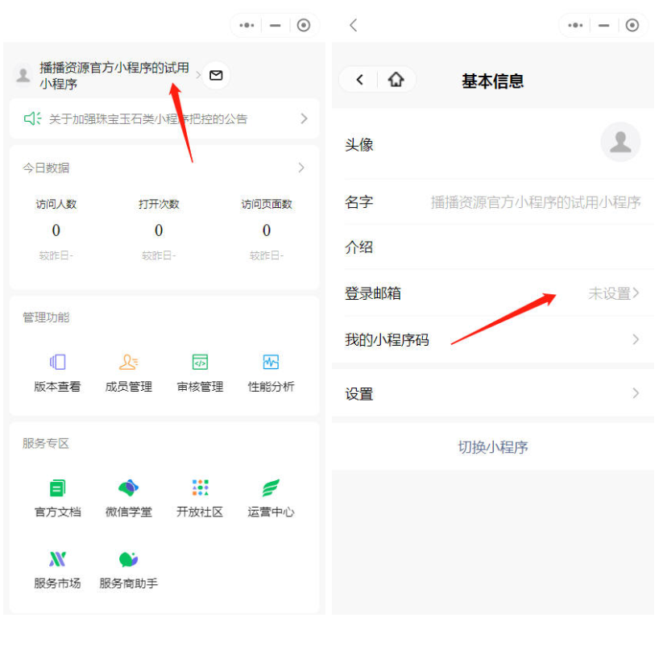The height and width of the screenshot is (672, 667).
Task: Expand 今日数据 chevron
Action: [x=301, y=168]
